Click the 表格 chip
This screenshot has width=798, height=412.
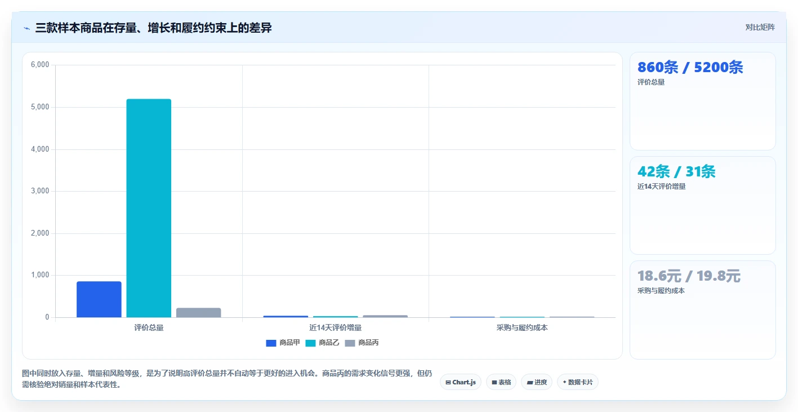501,382
